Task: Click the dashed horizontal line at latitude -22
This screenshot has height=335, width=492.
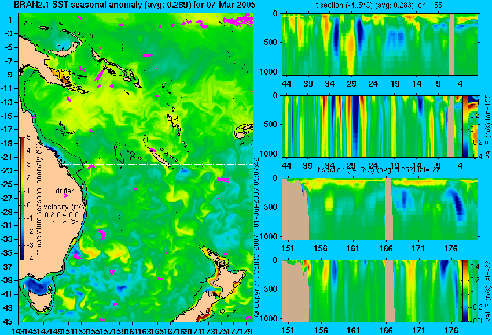Action: coord(157,164)
